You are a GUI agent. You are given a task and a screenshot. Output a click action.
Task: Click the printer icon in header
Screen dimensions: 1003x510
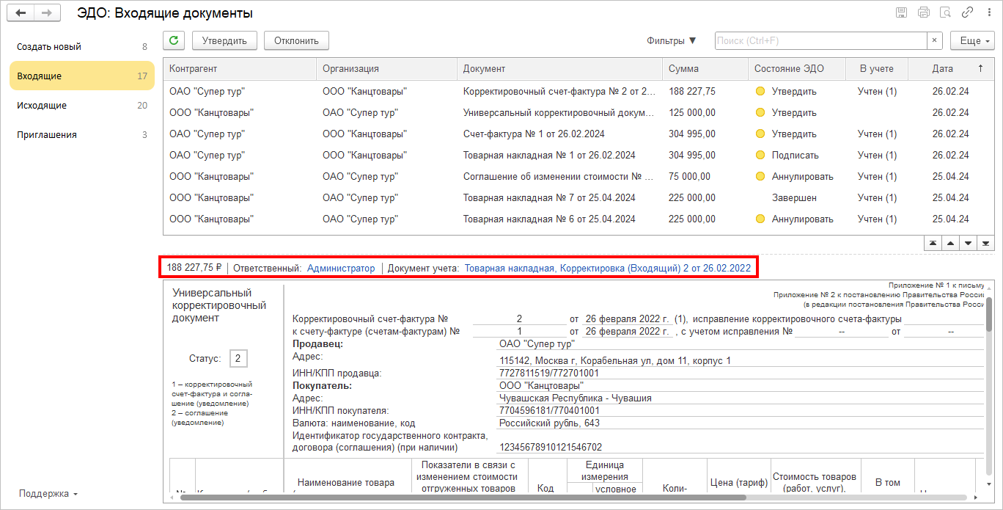pyautogui.click(x=923, y=12)
